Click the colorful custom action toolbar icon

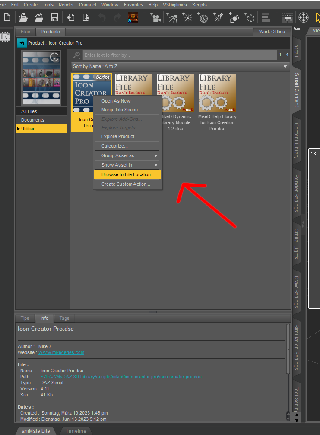pyautogui.click(x=133, y=17)
